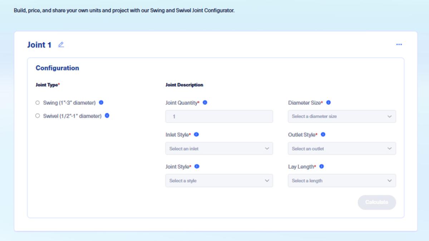Click the info icon next to Outlet Style
Screen dimensions: 429x241
pyautogui.click(x=324, y=134)
